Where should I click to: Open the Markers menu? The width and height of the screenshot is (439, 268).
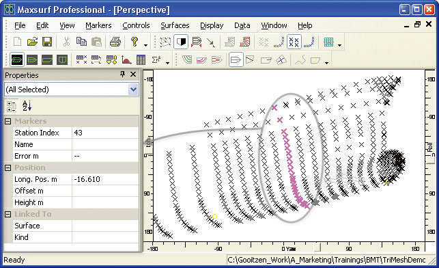98,25
